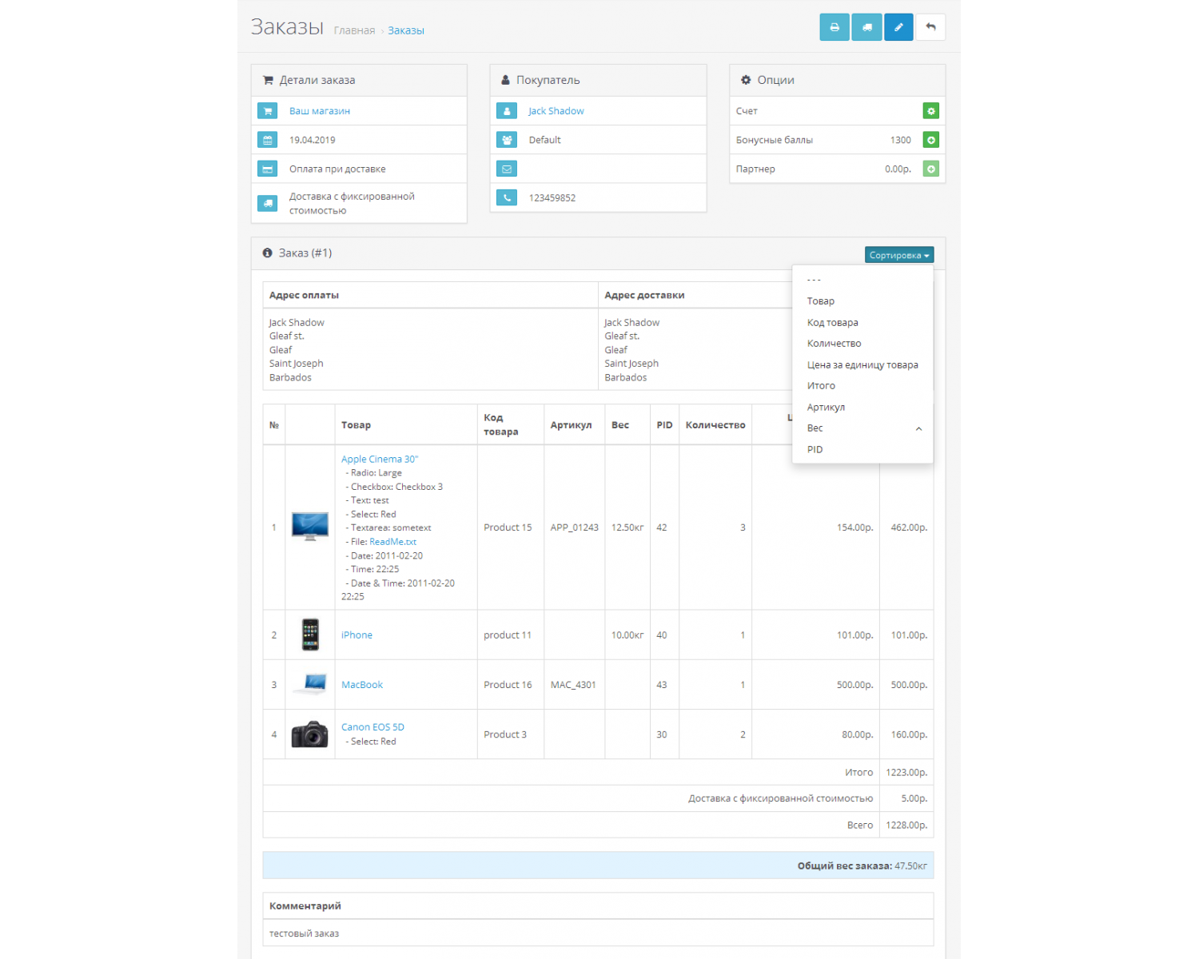Click the print invoice icon button
The image size is (1199, 959).
point(834,27)
